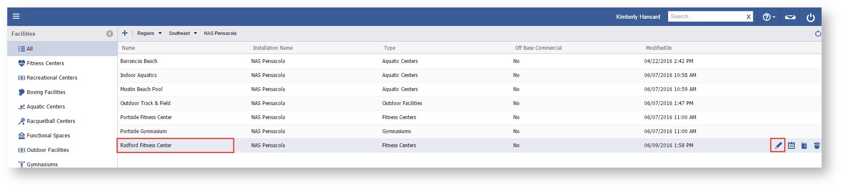Collapse the Facilities sidebar panel
Image resolution: width=842 pixels, height=188 pixels.
click(x=110, y=34)
